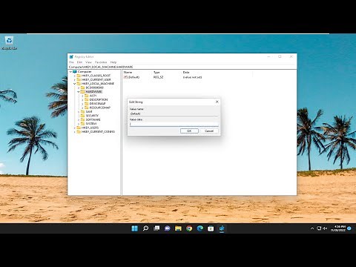
Task: Click the HKEY_CLASSES_ROOT folder icon
Action: (x=79, y=76)
